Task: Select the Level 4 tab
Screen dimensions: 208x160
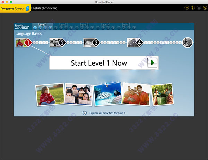Action: (x=105, y=25)
